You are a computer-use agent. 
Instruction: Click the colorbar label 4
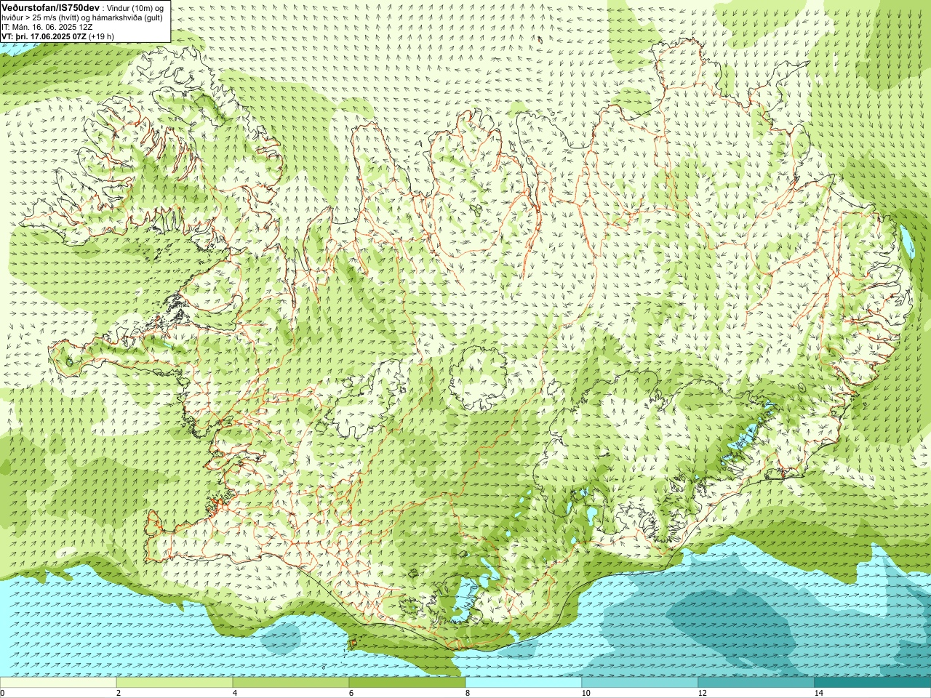(x=235, y=693)
